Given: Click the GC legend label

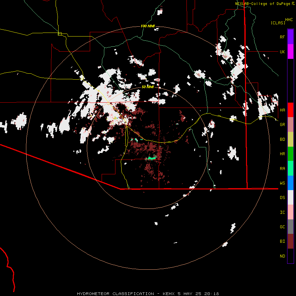Looking at the screenshot, I should [x=282, y=227].
